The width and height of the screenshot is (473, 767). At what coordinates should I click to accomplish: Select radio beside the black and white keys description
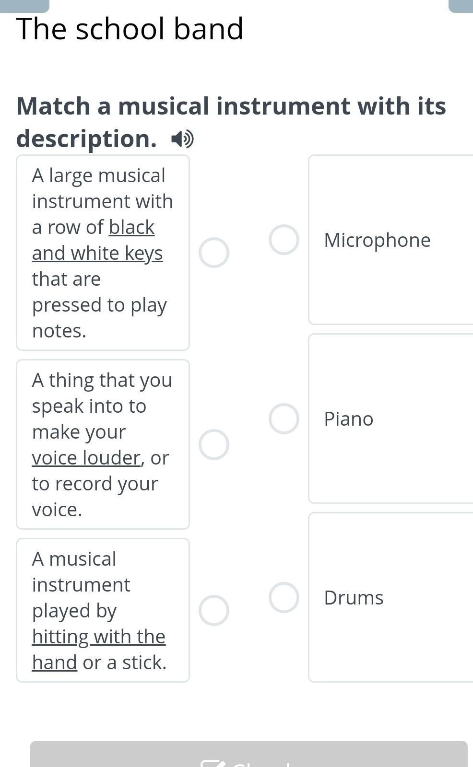pyautogui.click(x=213, y=253)
